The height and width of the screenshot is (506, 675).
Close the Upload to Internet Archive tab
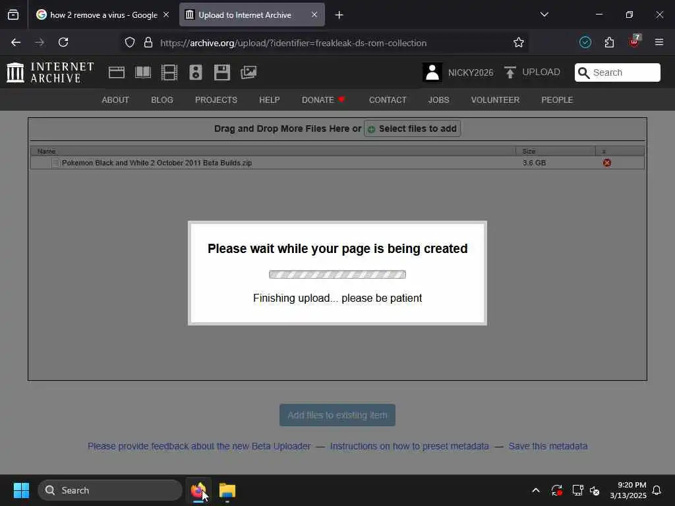[x=314, y=14]
